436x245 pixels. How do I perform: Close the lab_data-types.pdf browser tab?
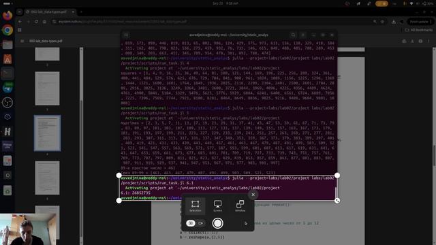[x=73, y=12]
